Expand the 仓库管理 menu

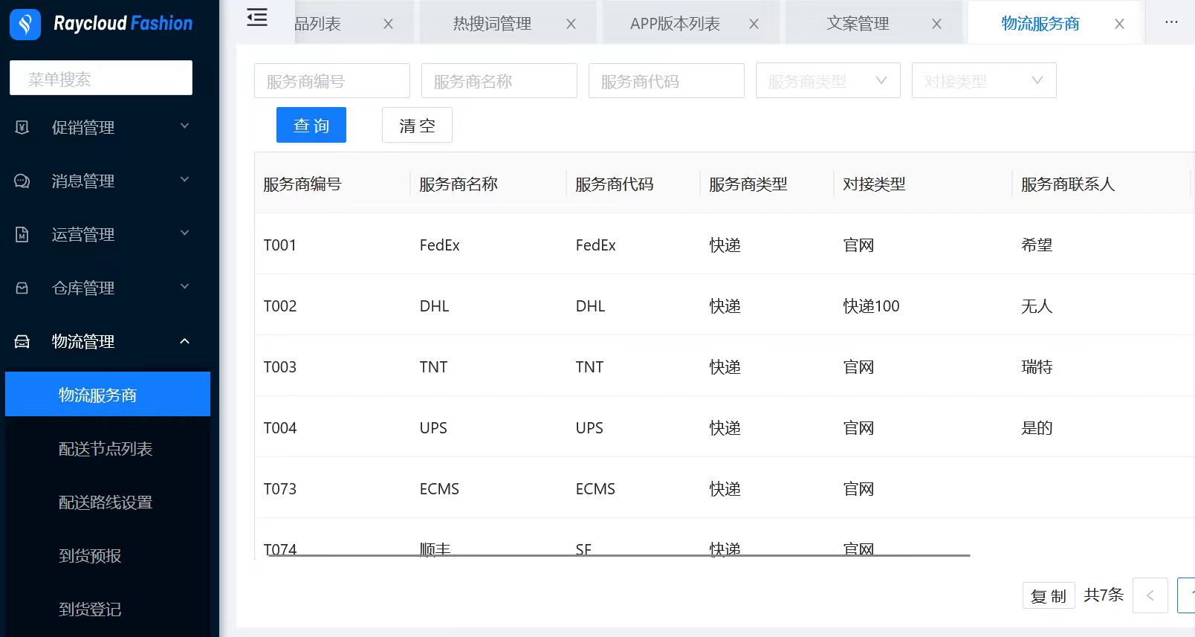[185, 287]
